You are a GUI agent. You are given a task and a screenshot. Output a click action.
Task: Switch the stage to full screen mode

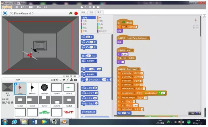pos(5,13)
